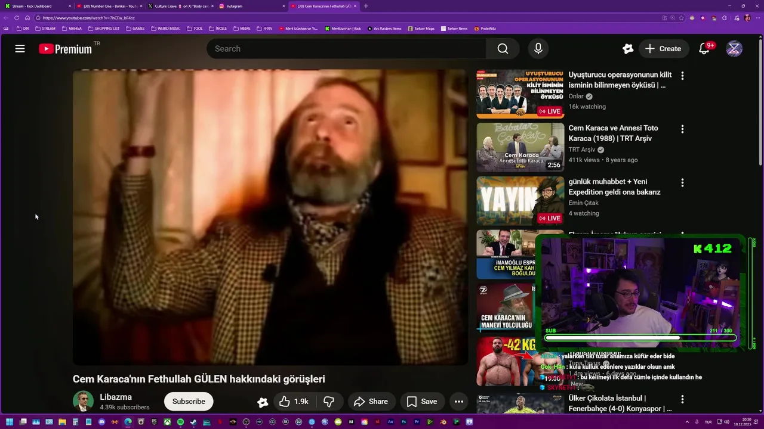Viewport: 764px width, 429px height.
Task: Switch to Stream - Kick Dashboard tab
Action: 37,6
